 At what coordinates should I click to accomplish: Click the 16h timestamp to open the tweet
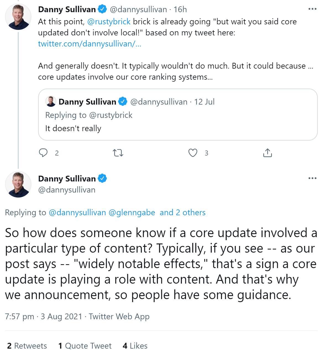click(x=181, y=9)
